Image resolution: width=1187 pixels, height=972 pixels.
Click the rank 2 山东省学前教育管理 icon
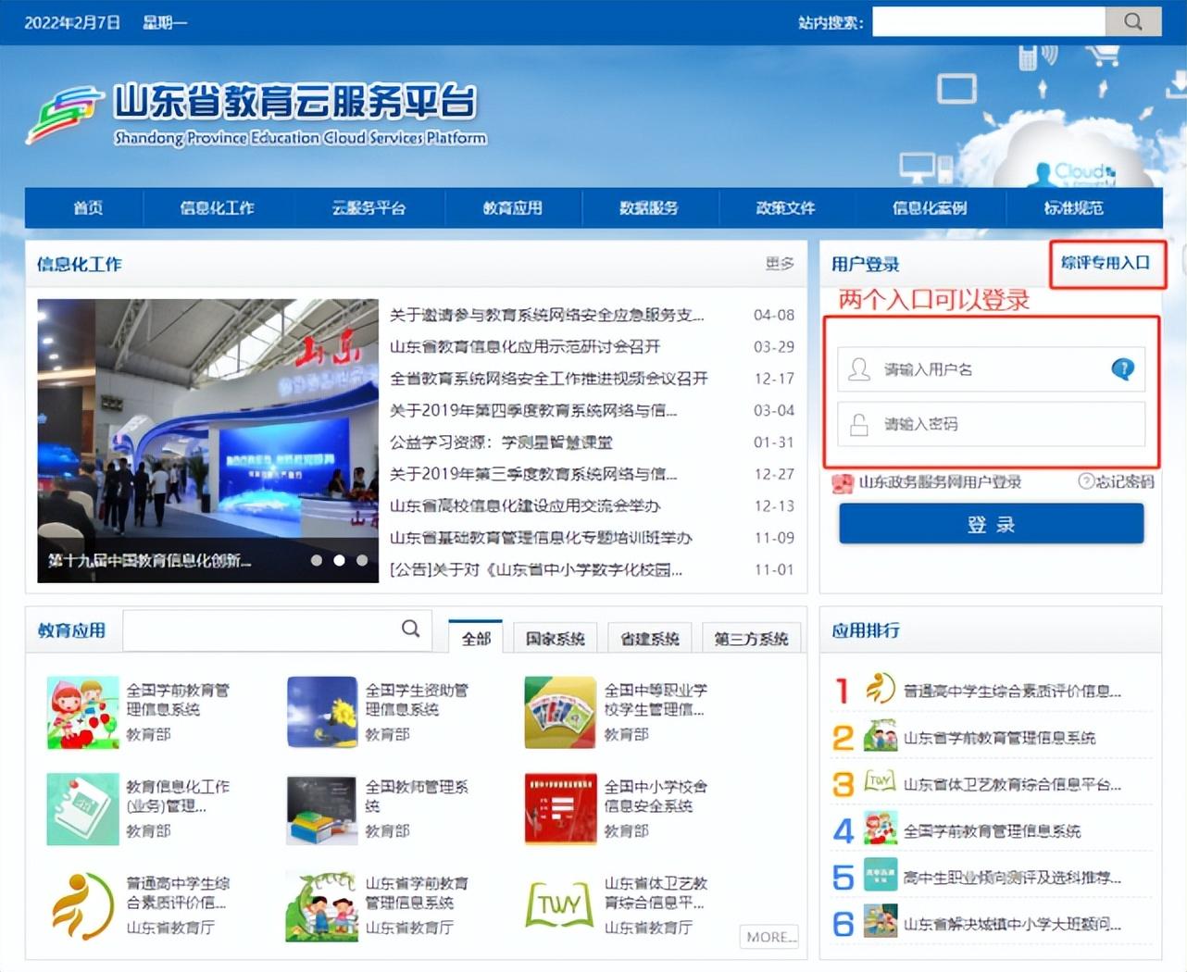click(x=881, y=737)
